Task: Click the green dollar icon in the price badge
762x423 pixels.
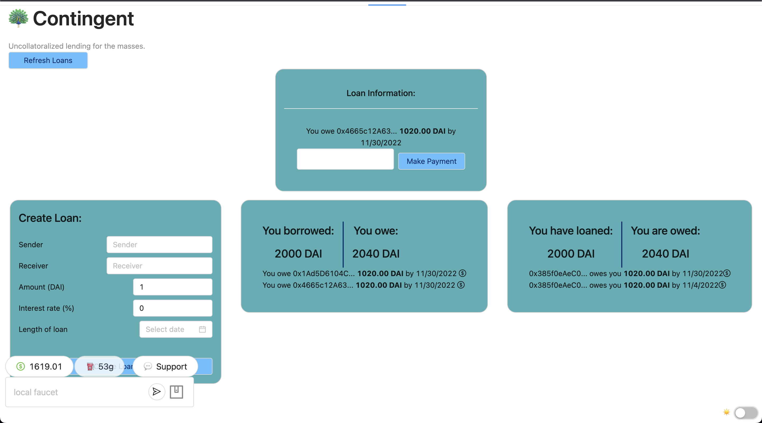Action: pyautogui.click(x=20, y=366)
